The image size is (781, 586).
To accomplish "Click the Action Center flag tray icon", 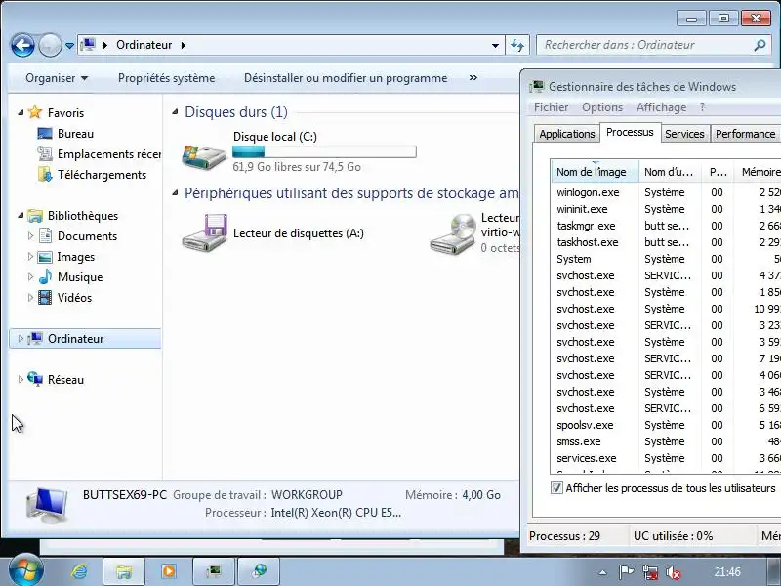I will coord(626,572).
